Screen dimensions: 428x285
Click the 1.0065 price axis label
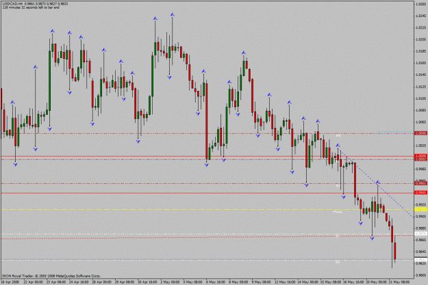coord(420,122)
